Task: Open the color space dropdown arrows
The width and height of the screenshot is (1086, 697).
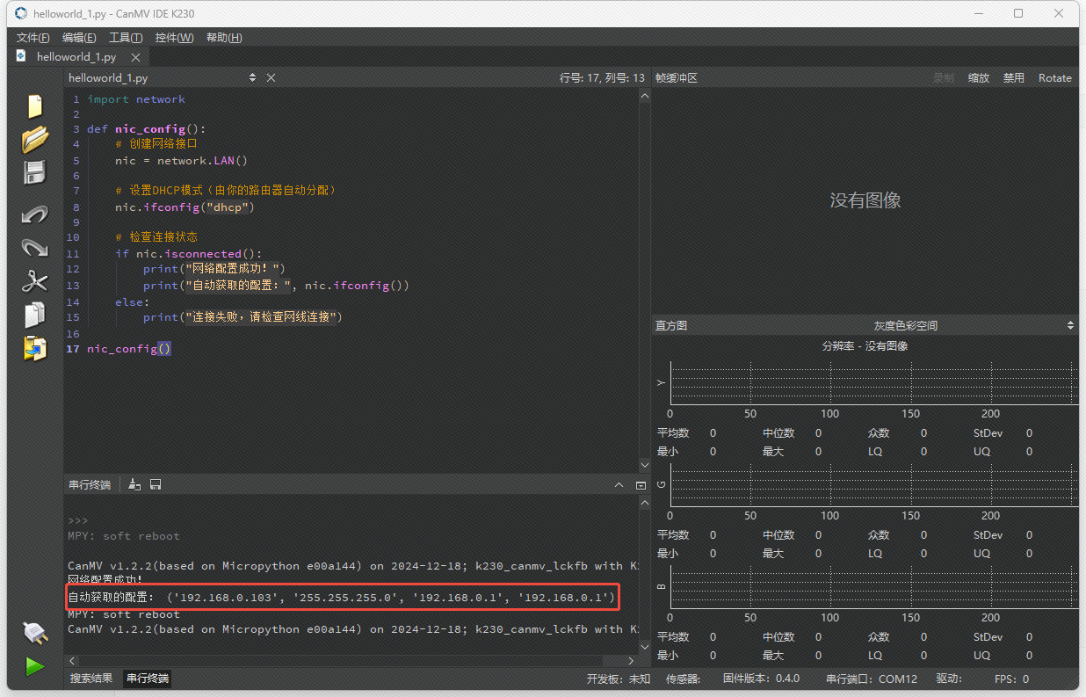Action: (x=1070, y=325)
